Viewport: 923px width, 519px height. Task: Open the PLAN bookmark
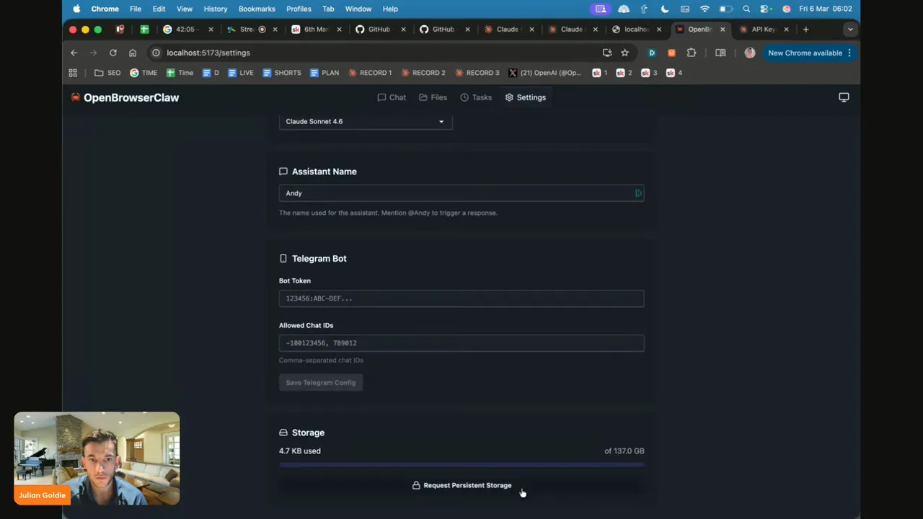pyautogui.click(x=324, y=73)
